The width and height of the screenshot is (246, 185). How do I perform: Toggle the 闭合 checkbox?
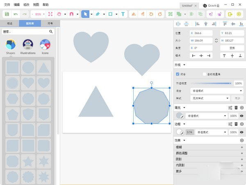tap(178, 74)
